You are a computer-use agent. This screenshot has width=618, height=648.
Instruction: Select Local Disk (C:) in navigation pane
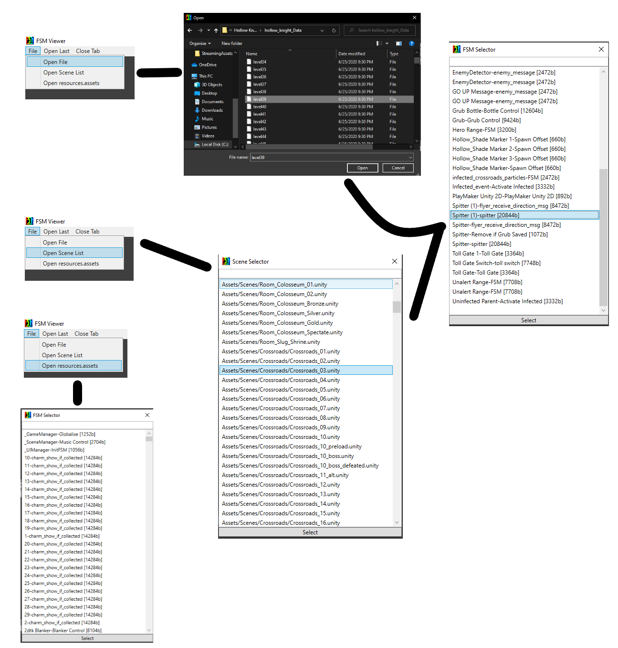[211, 144]
